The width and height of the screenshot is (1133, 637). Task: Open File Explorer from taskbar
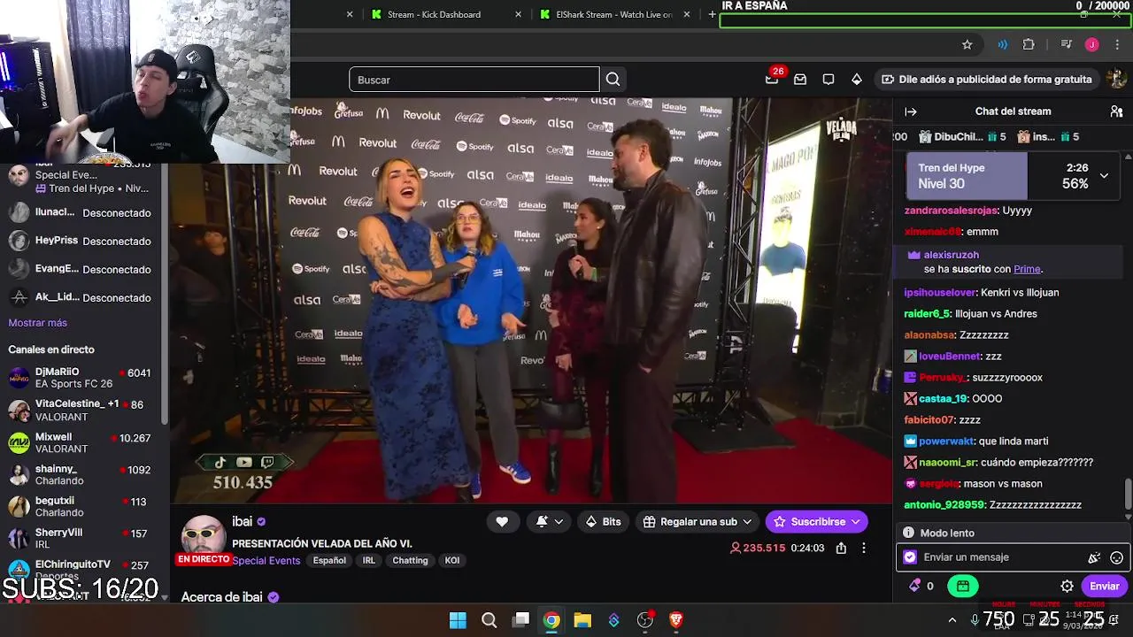tap(582, 620)
